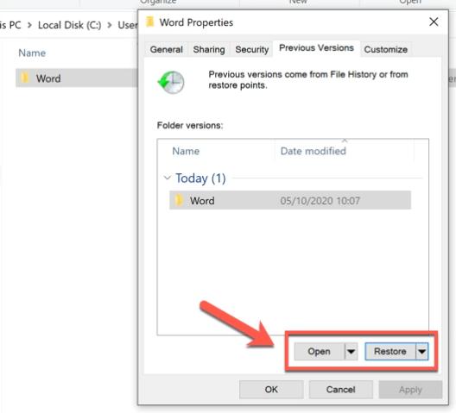The height and width of the screenshot is (413, 456).
Task: Click the Word folder icon in versions list
Action: 179,200
